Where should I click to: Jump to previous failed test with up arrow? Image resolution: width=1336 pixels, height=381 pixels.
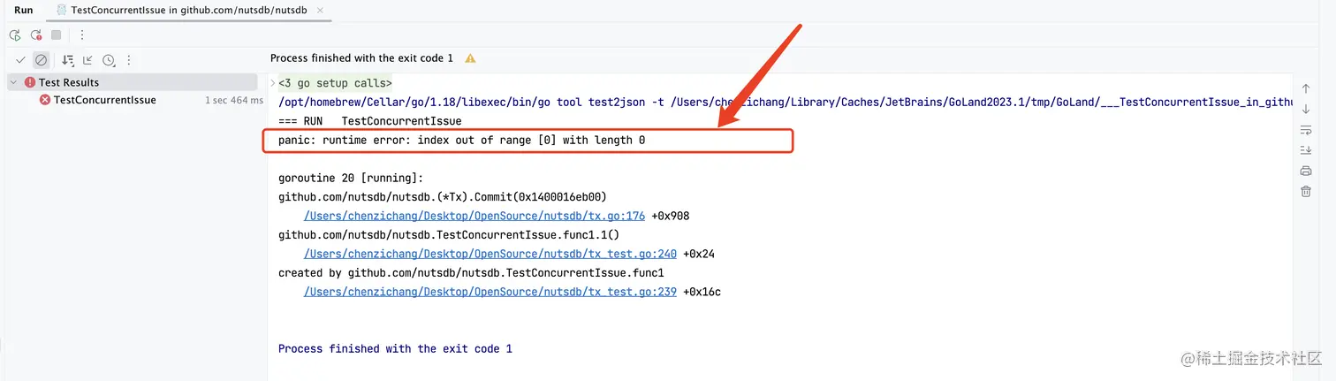pos(1306,88)
